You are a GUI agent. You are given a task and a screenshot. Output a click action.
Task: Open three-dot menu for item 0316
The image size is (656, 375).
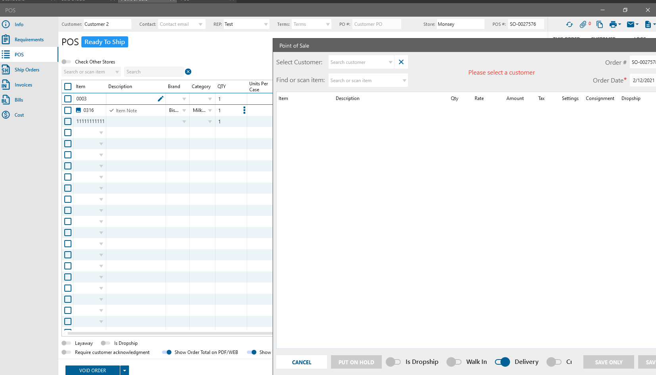pos(244,110)
